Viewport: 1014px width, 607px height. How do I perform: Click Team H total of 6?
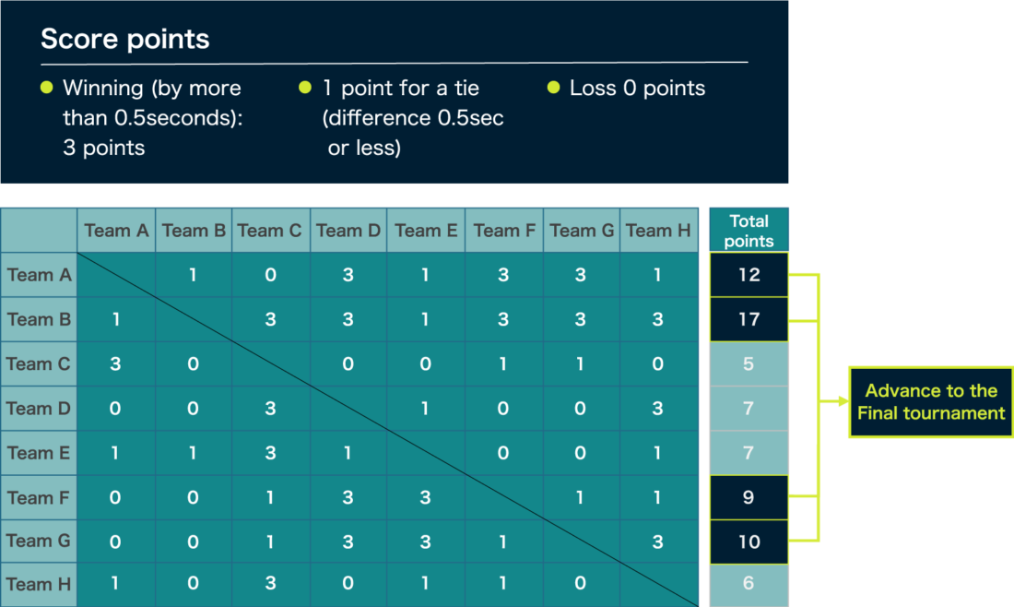[x=749, y=584]
